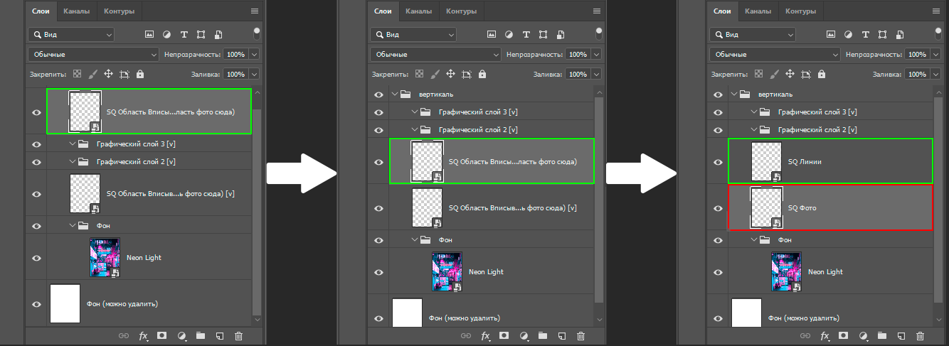This screenshot has height=346, width=949.
Task: Select SQ Фото layer
Action: [831, 208]
